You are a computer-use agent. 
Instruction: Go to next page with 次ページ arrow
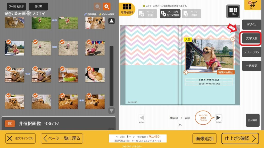(218, 118)
